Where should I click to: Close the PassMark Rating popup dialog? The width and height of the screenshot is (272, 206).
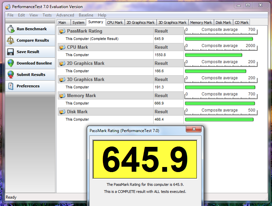click(194, 129)
